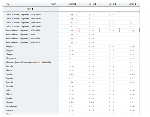This screenshot has width=150, height=117.
Task: Click Grecia 2020 value 1.09
Action: tap(132, 74)
